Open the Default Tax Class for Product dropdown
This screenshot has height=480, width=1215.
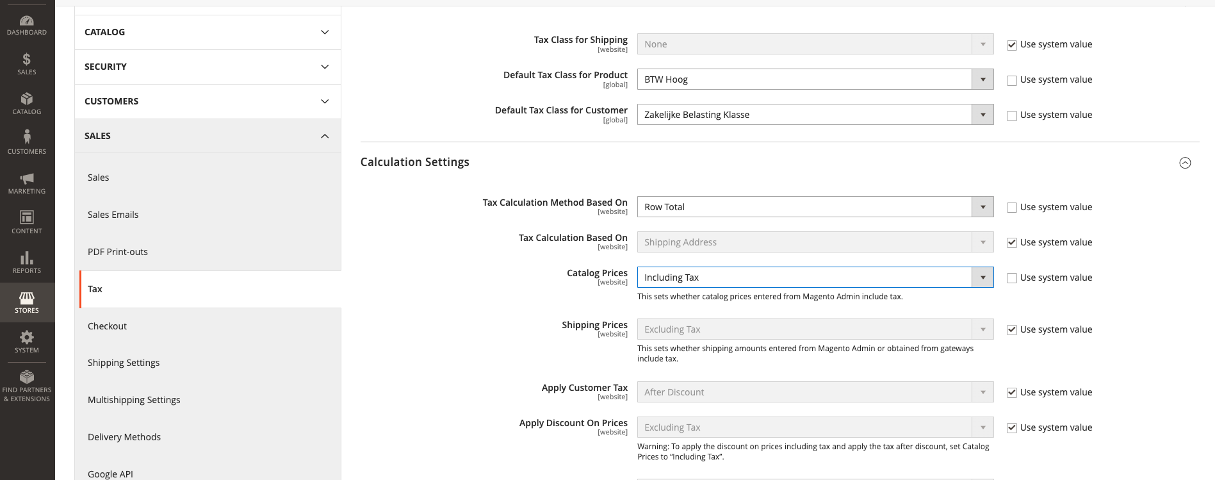815,79
